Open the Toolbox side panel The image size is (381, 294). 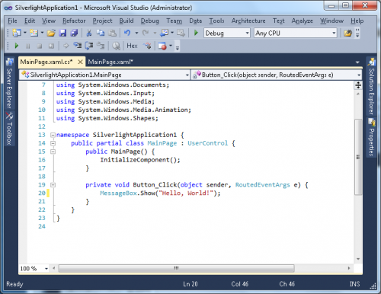tap(9, 129)
